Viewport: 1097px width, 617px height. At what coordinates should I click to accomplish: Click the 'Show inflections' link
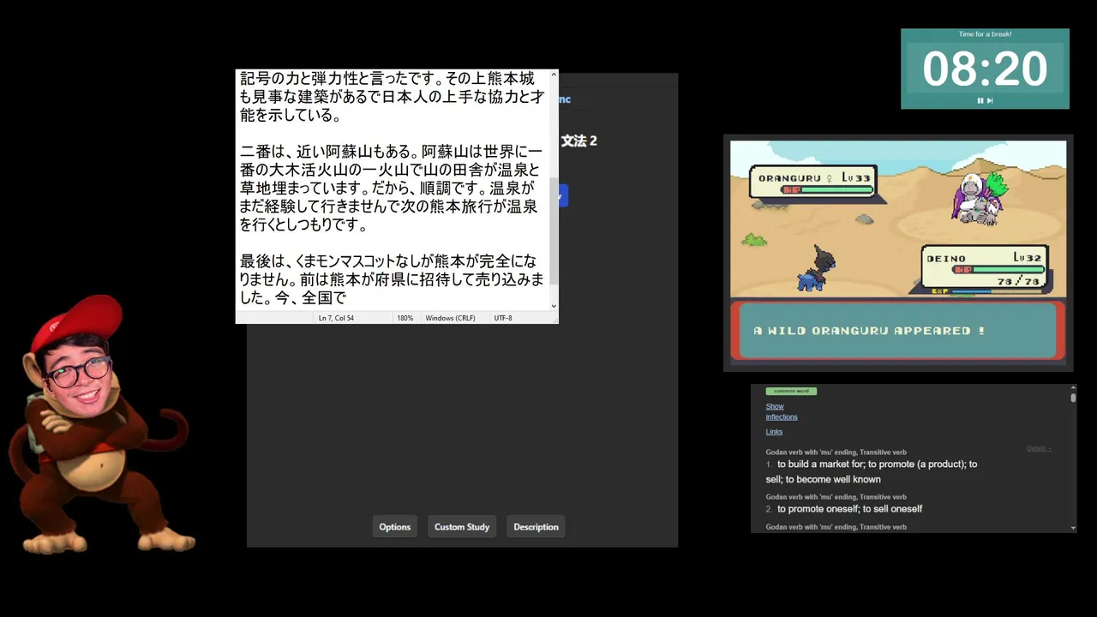781,412
